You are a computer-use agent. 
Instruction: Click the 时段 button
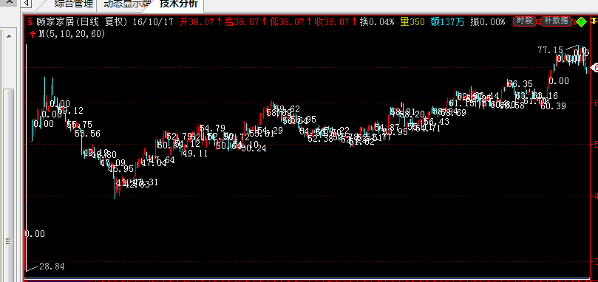[x=524, y=21]
